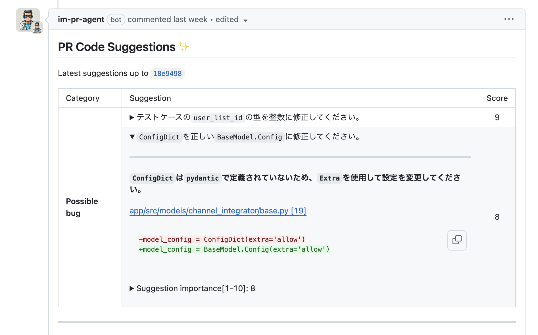Copy the suggested code diff
This screenshot has width=538, height=335.
click(x=457, y=240)
